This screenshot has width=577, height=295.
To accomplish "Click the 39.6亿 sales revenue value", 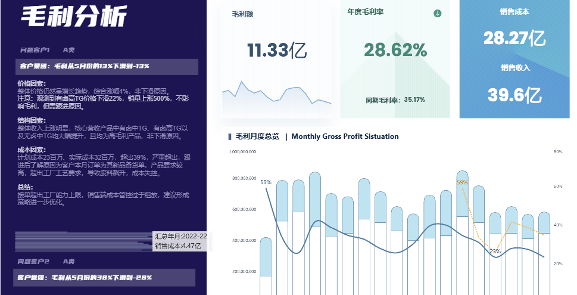I will [514, 95].
